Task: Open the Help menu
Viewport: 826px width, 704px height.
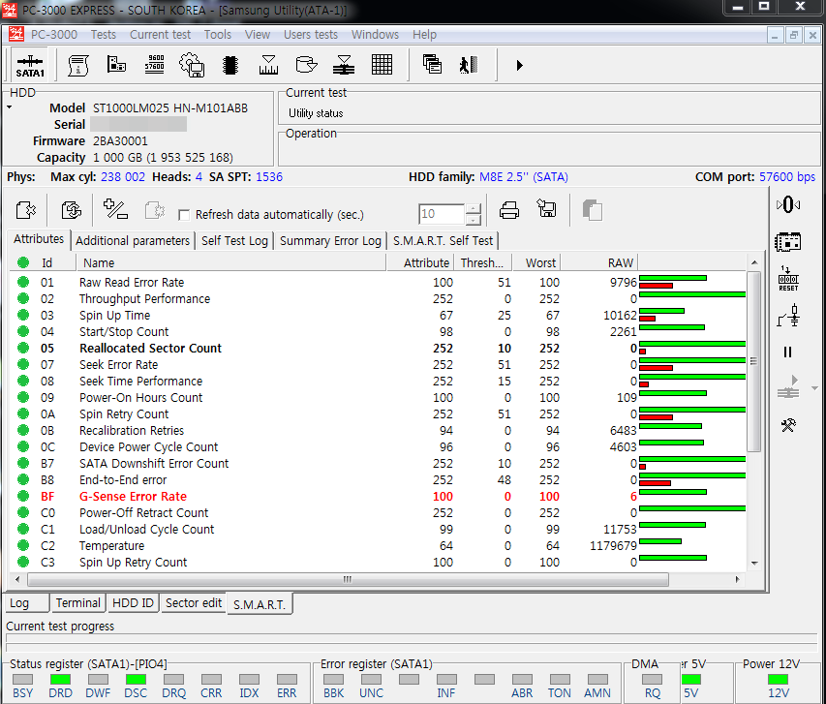Action: [424, 35]
